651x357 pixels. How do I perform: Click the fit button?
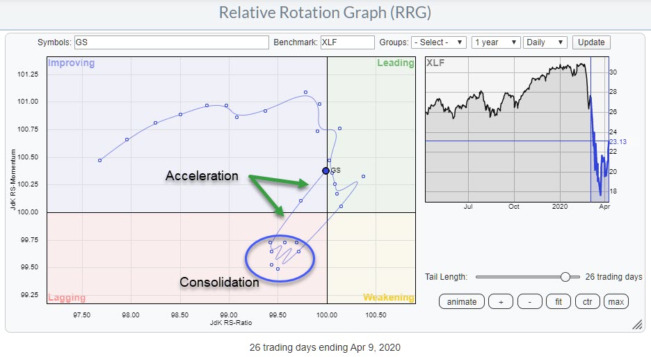pyautogui.click(x=558, y=302)
